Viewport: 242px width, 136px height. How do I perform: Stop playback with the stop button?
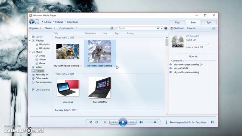click(105, 122)
